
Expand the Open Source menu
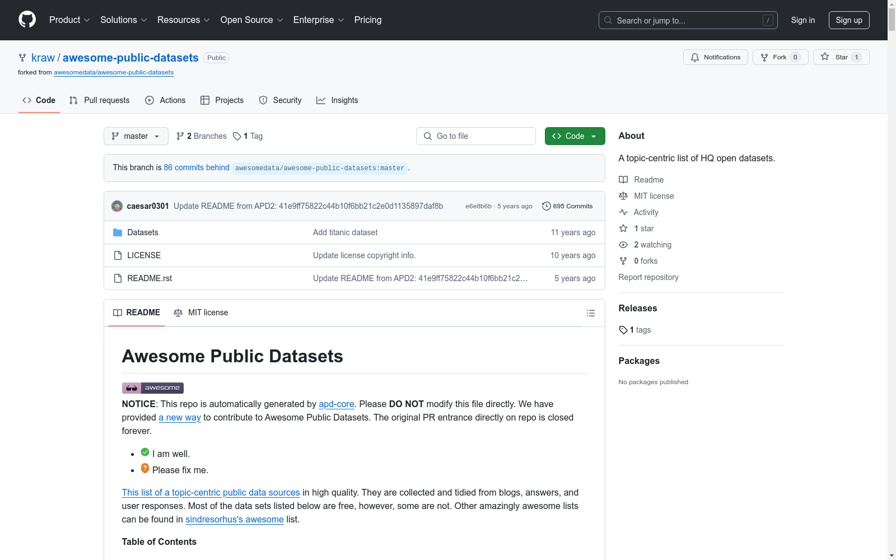251,20
